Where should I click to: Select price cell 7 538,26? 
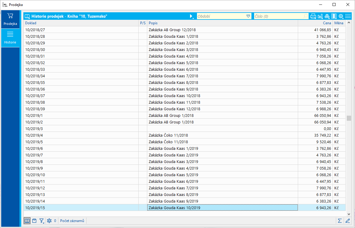coord(315,102)
